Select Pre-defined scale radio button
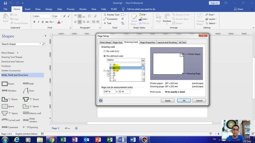The image size is (255, 143). pyautogui.click(x=104, y=56)
